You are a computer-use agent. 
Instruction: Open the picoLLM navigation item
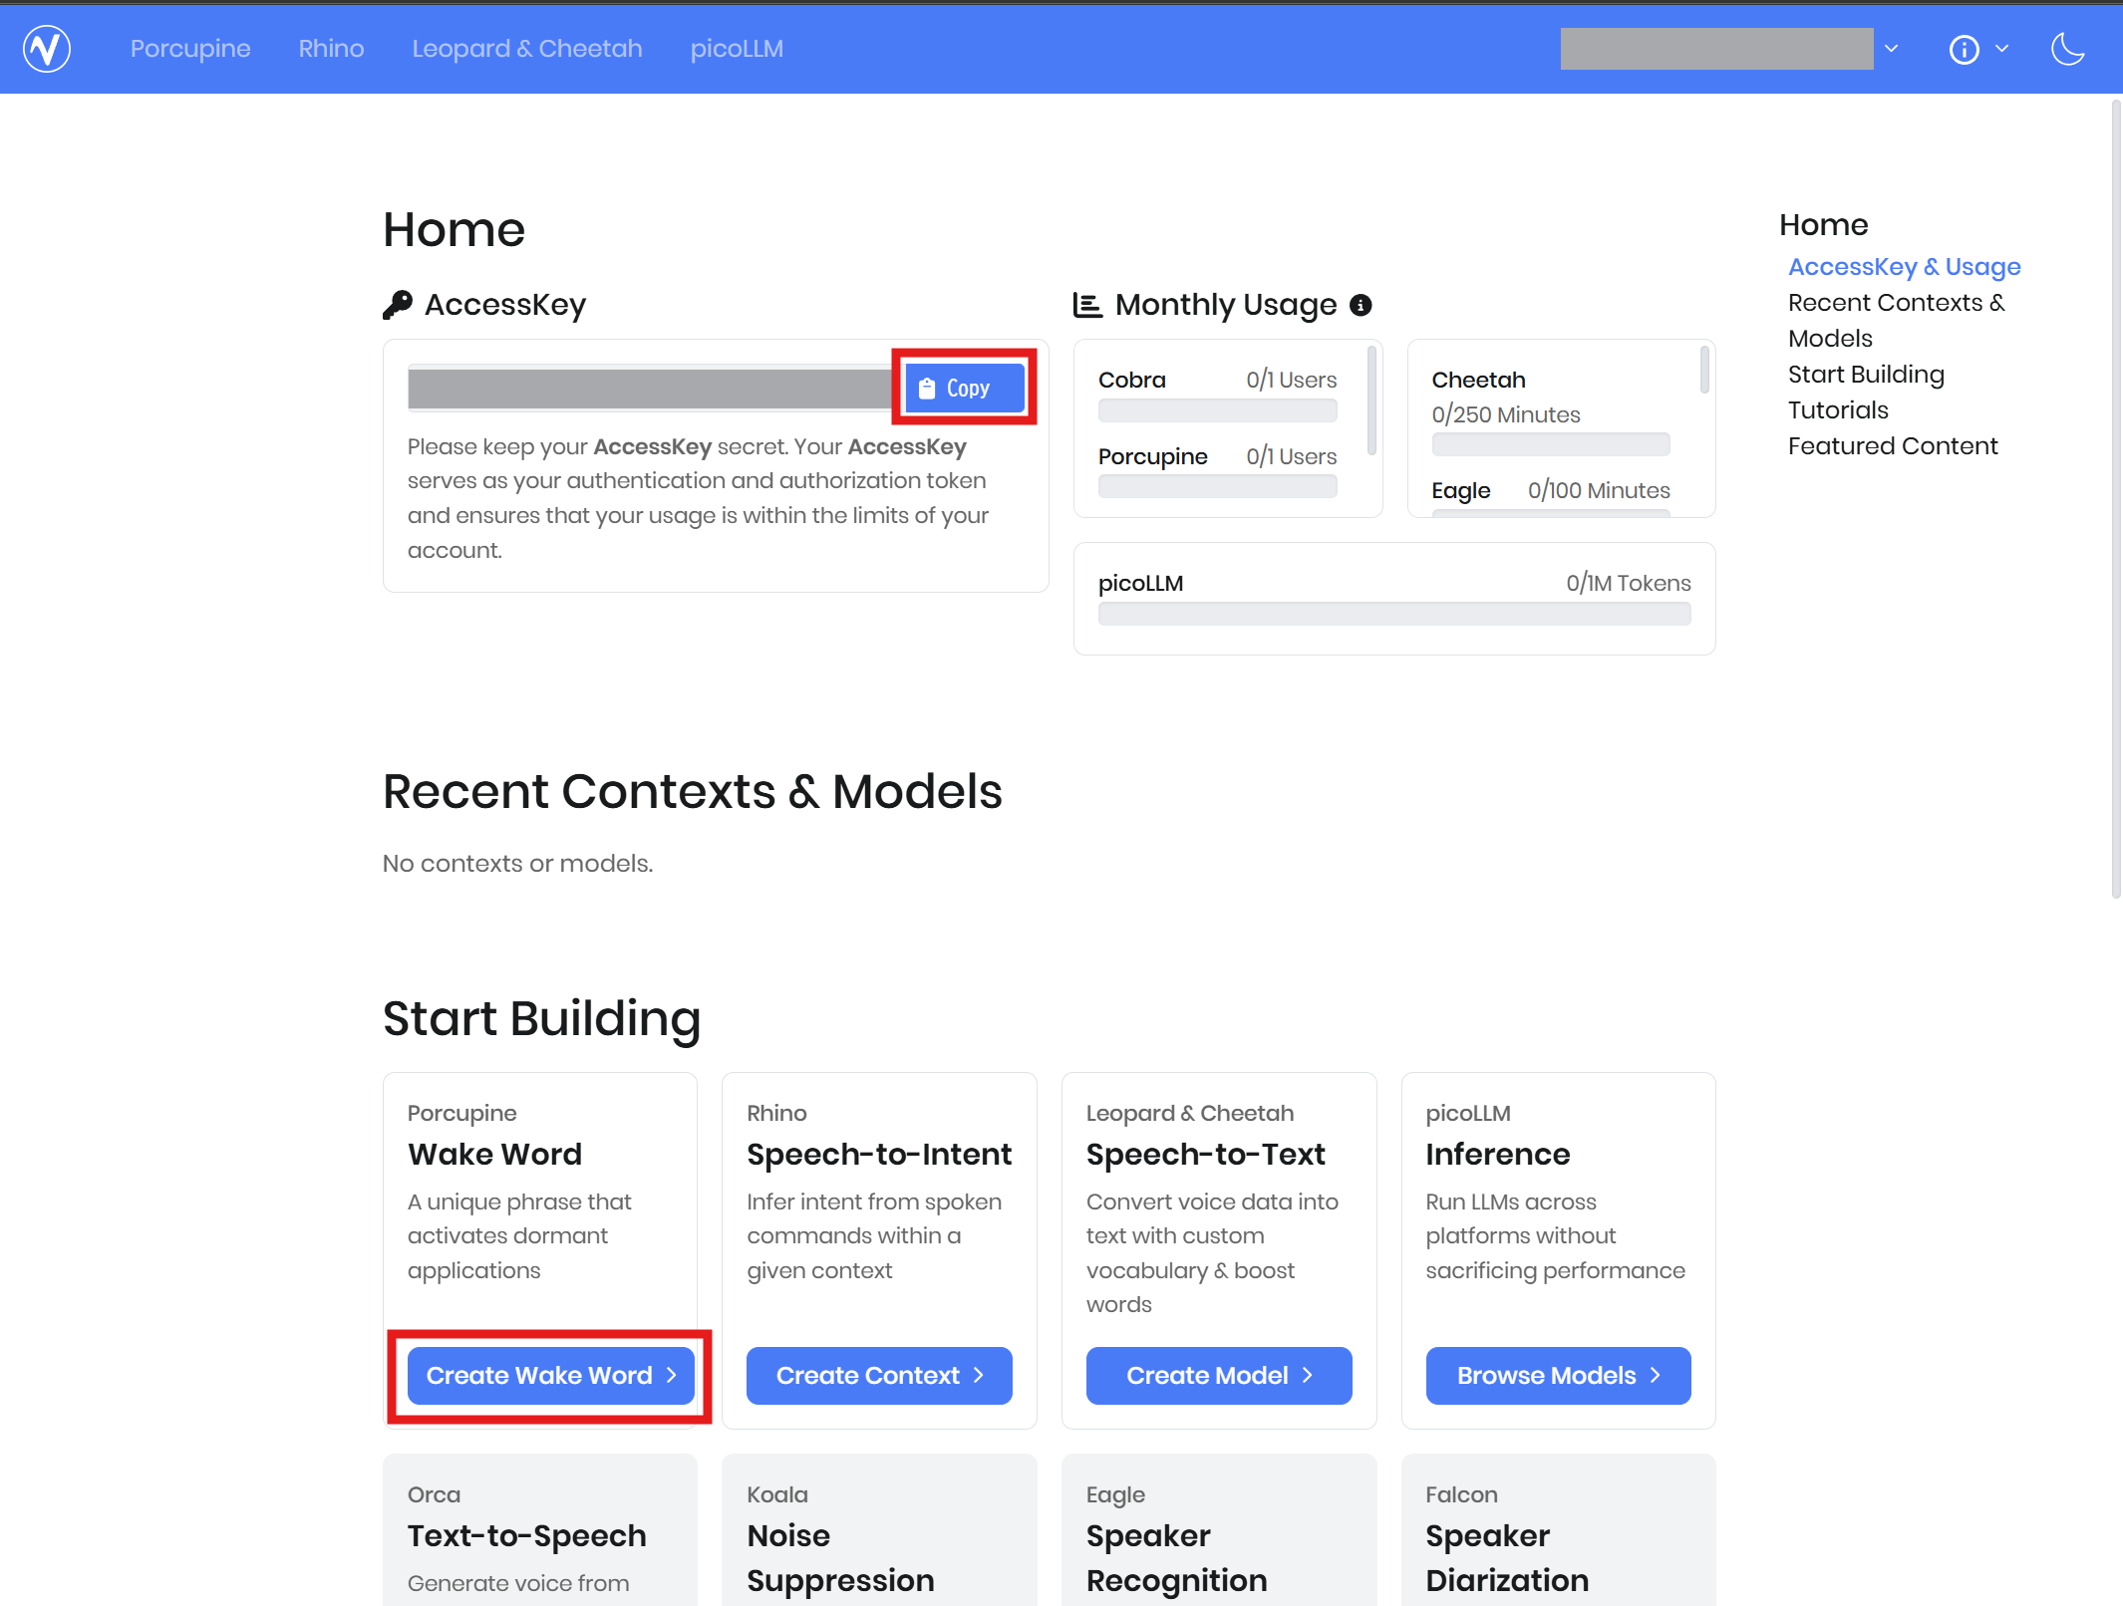737,49
